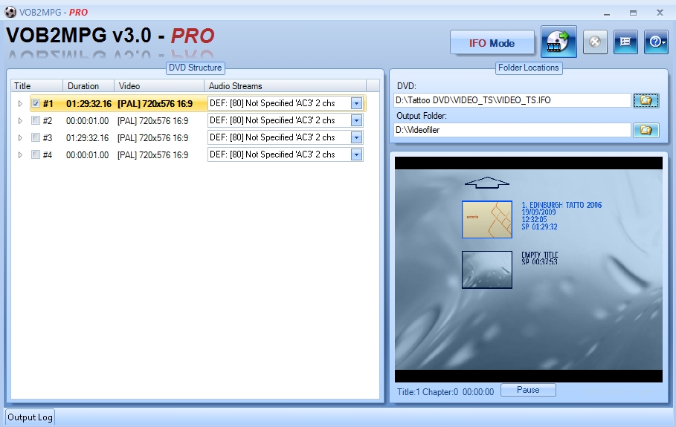
Task: Expand the title #2 tree node
Action: [x=20, y=120]
